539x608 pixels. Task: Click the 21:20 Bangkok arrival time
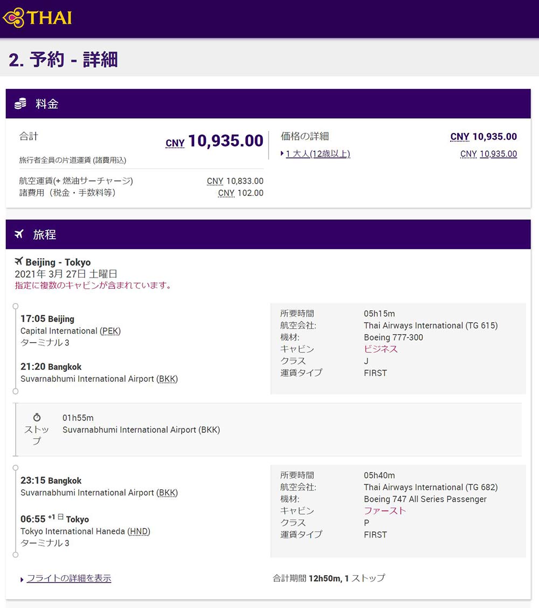click(51, 367)
